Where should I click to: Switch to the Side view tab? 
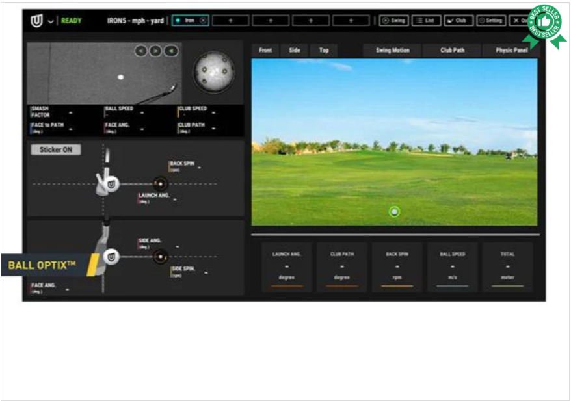[x=294, y=50]
